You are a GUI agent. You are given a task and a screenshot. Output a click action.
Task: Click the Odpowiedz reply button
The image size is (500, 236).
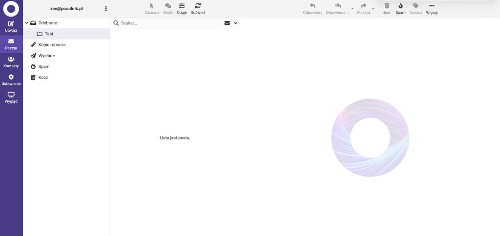(x=312, y=9)
